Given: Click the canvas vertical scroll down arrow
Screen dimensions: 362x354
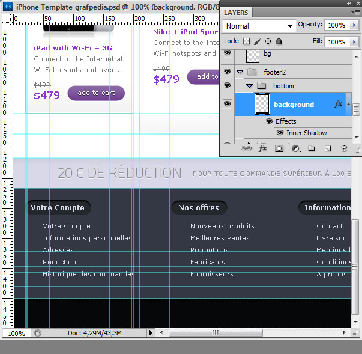Looking at the screenshot, I should tap(356, 322).
